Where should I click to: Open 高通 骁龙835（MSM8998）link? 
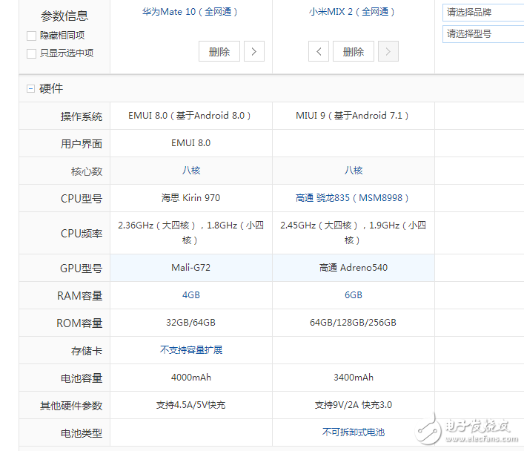click(352, 198)
